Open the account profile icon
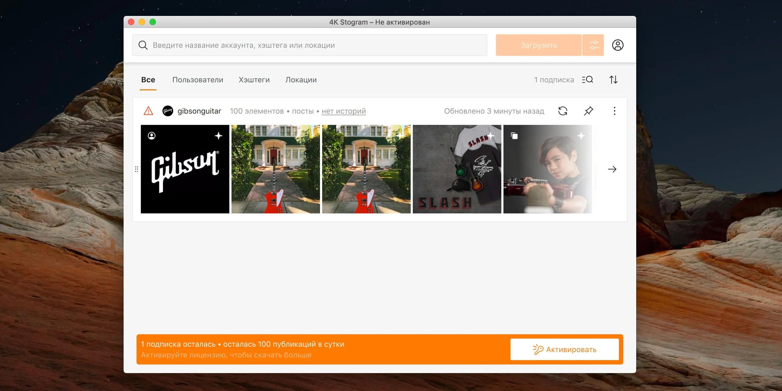Screen dimensions: 782x391 (618, 45)
